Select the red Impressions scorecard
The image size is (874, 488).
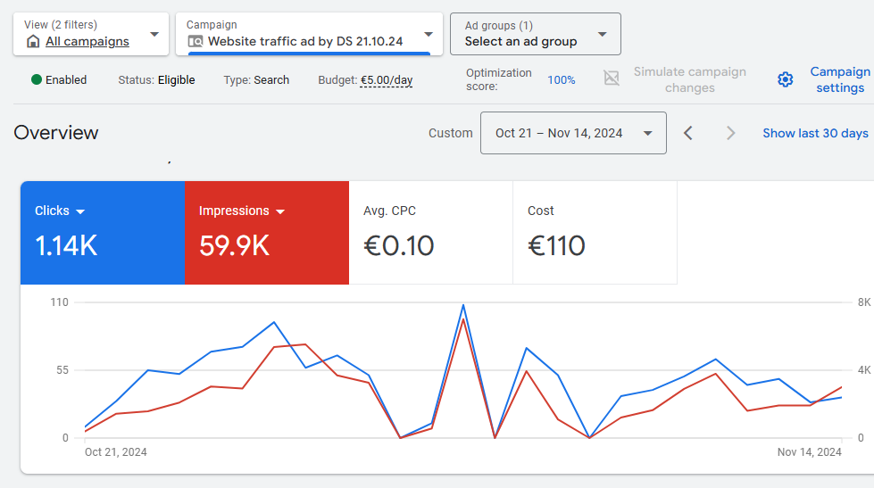pos(267,233)
